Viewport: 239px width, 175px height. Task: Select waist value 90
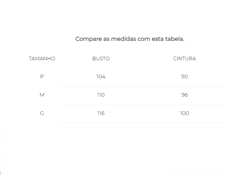pyautogui.click(x=184, y=77)
